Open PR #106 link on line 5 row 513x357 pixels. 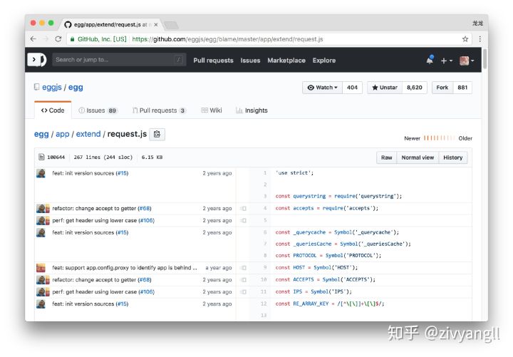click(x=146, y=221)
